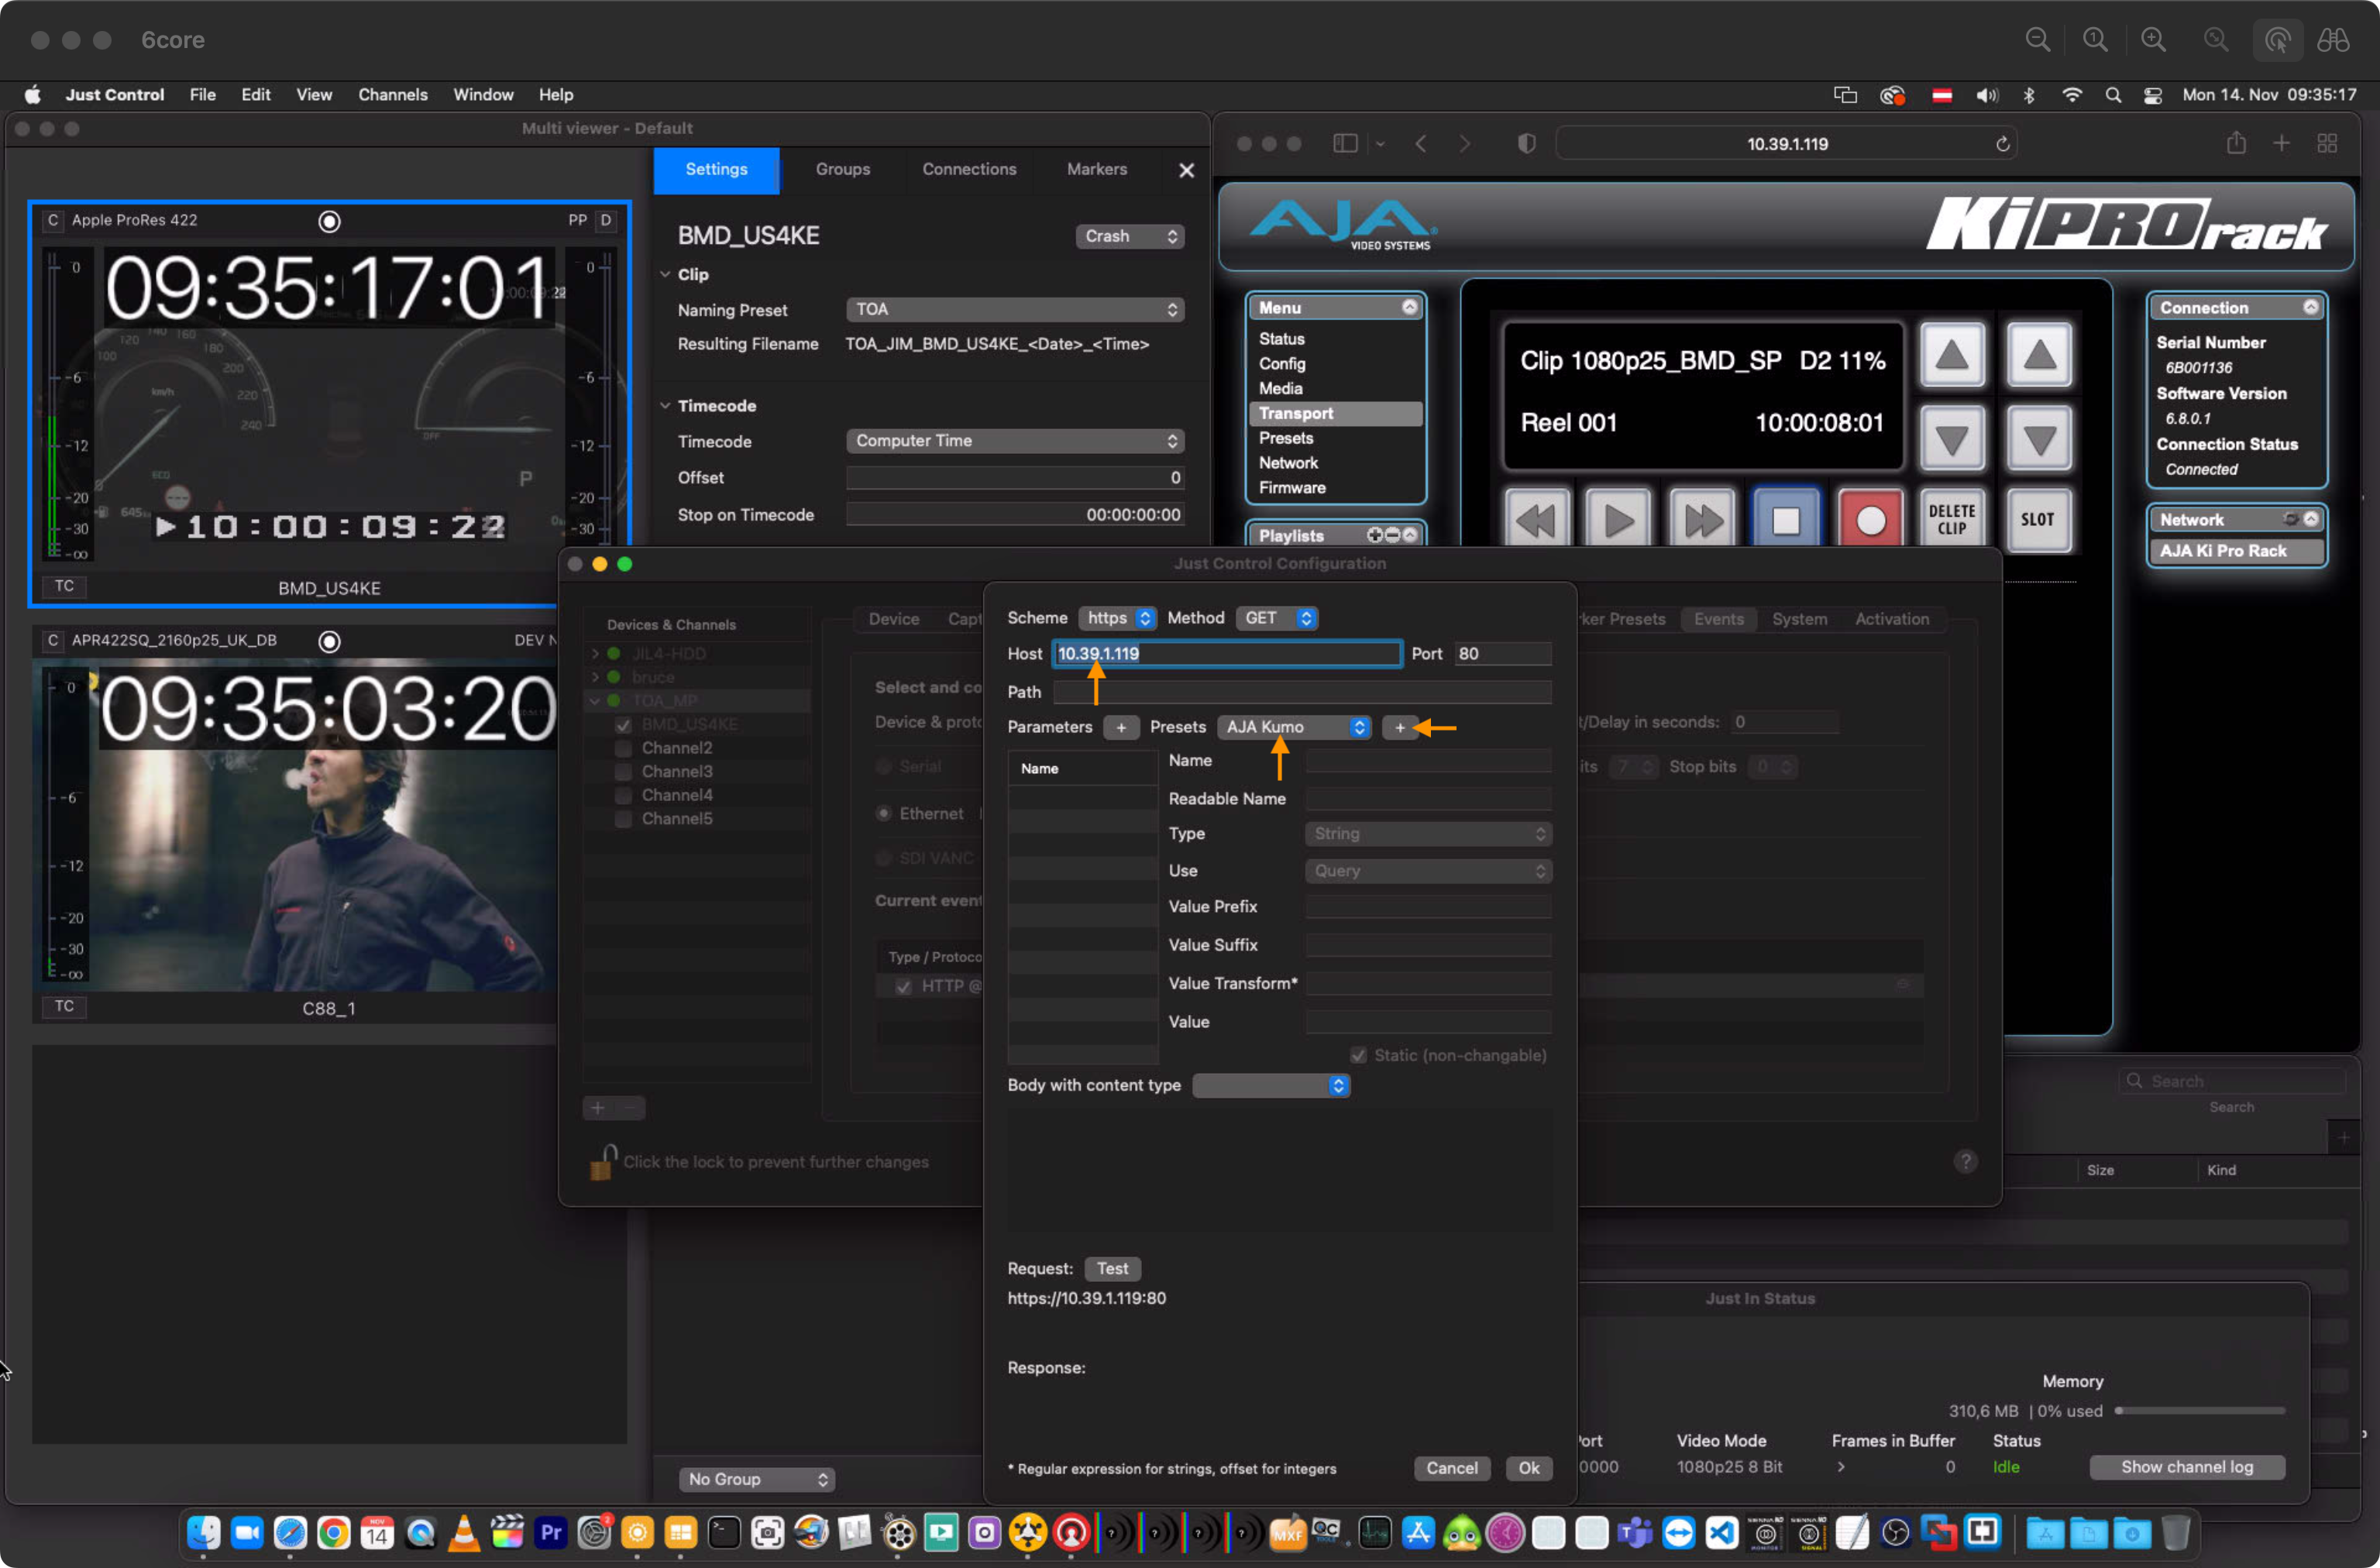Click the lock to prevent further changes
The width and height of the screenshot is (2380, 1568).
(602, 1162)
